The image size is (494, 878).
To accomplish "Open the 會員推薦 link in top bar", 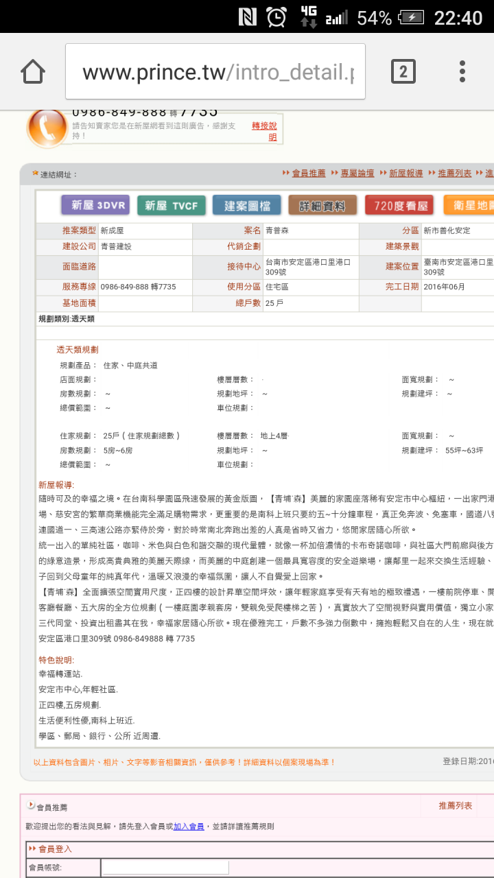I will [309, 174].
